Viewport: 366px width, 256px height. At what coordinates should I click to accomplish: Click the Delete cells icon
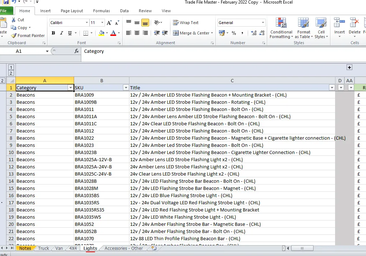point(354,23)
